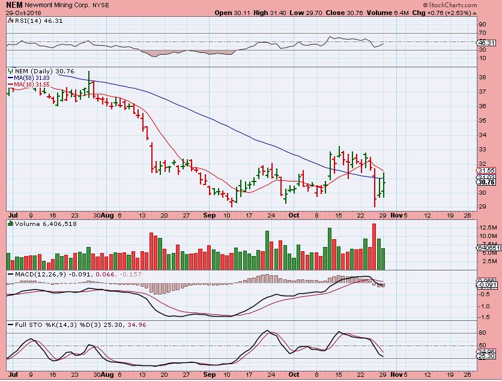Click the Nov label under the price panel
The image size is (502, 381).
(396, 215)
